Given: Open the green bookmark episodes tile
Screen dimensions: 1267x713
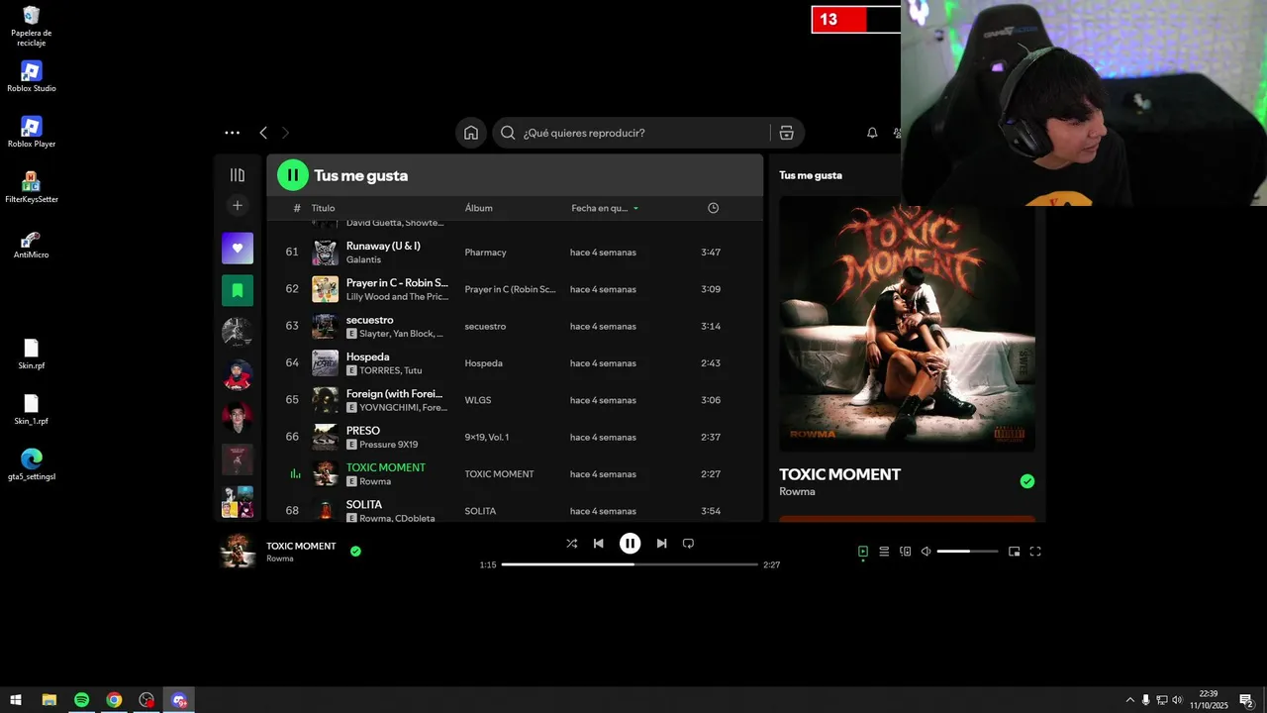Looking at the screenshot, I should [238, 290].
